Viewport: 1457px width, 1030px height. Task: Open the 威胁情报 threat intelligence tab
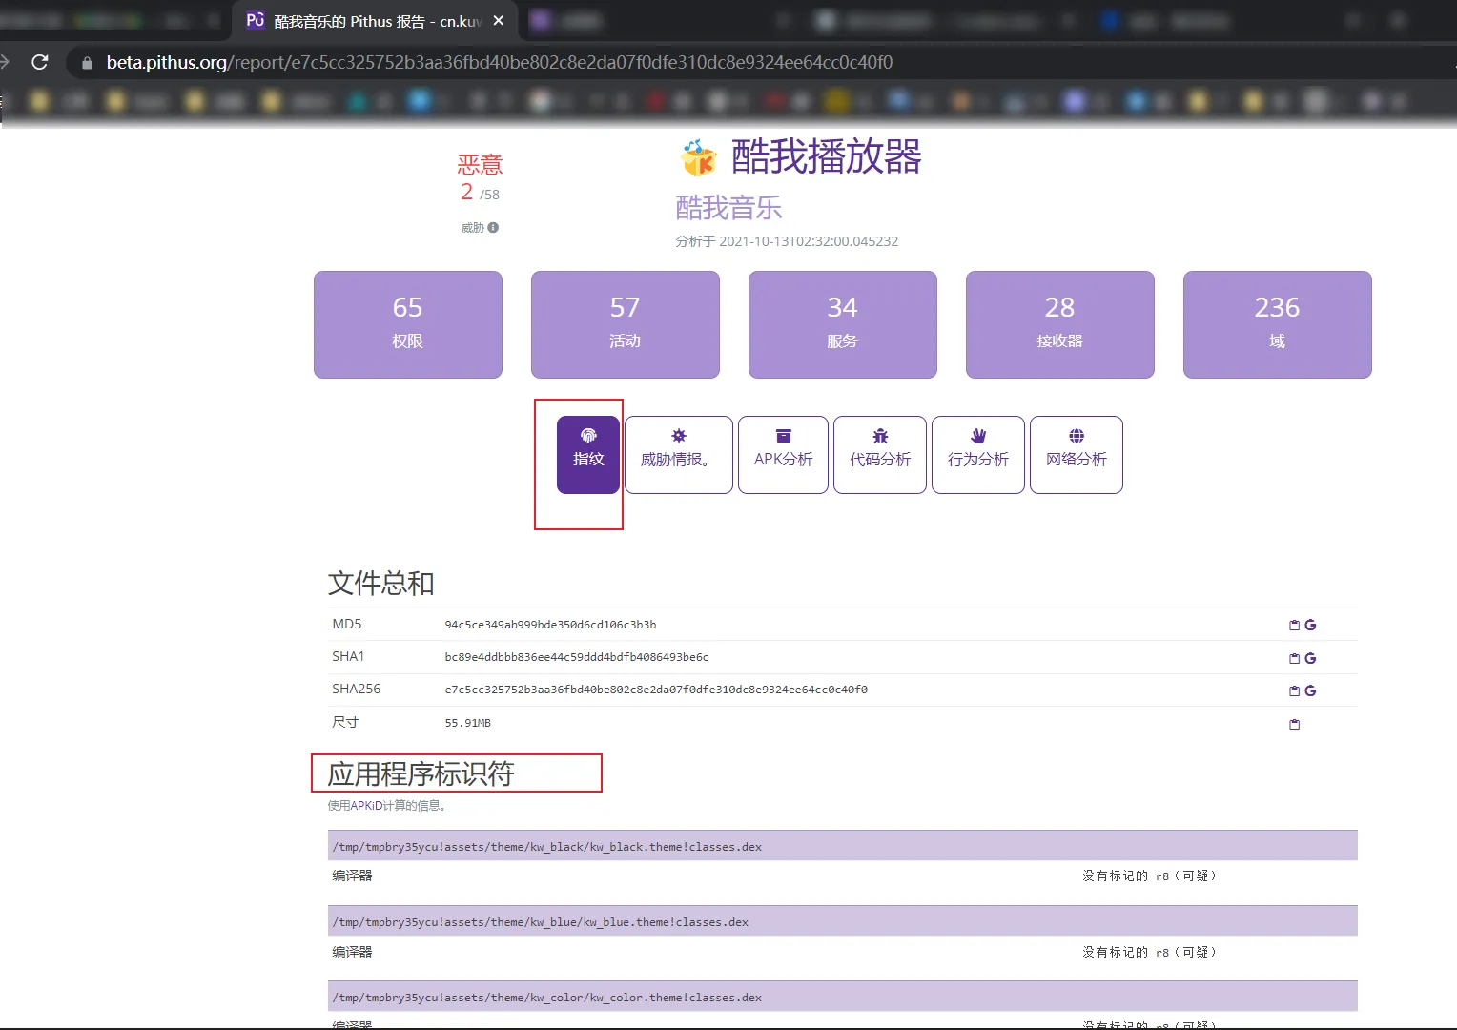[678, 454]
